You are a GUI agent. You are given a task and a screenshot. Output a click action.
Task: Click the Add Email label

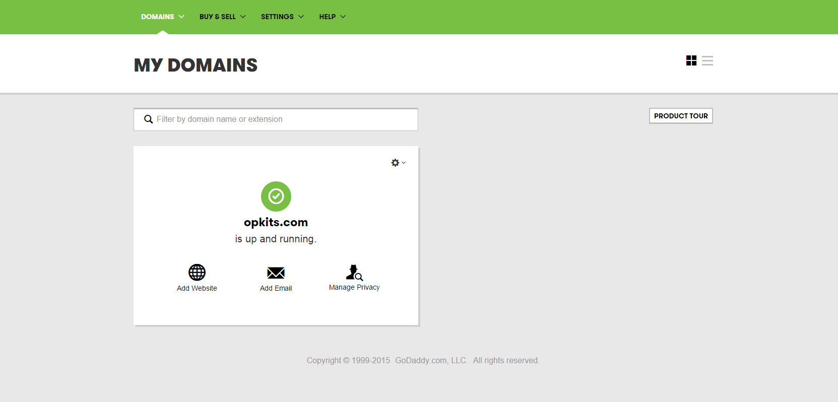[276, 288]
